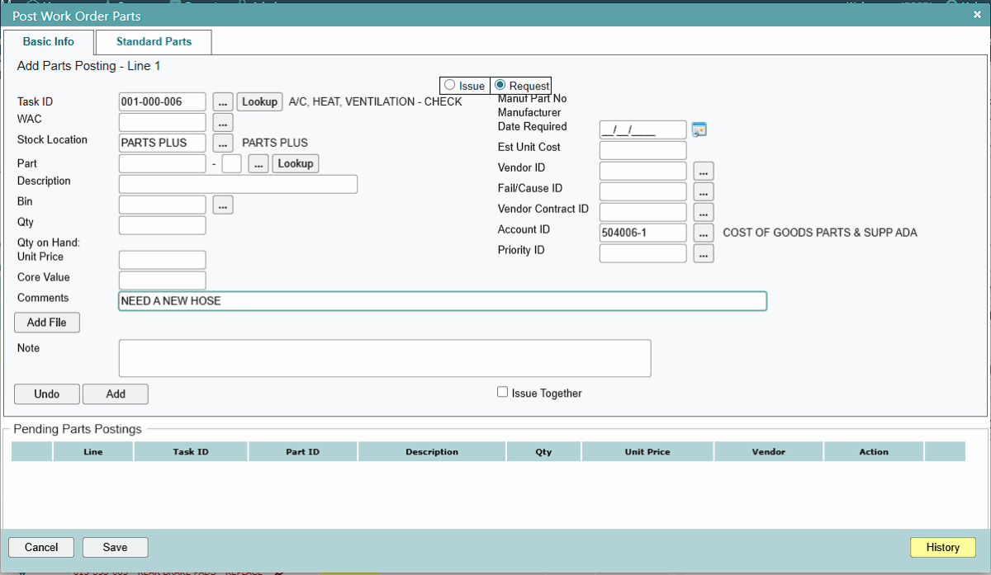Viewport: 991px width, 575px height.
Task: Focus the WAC input field
Action: (163, 122)
